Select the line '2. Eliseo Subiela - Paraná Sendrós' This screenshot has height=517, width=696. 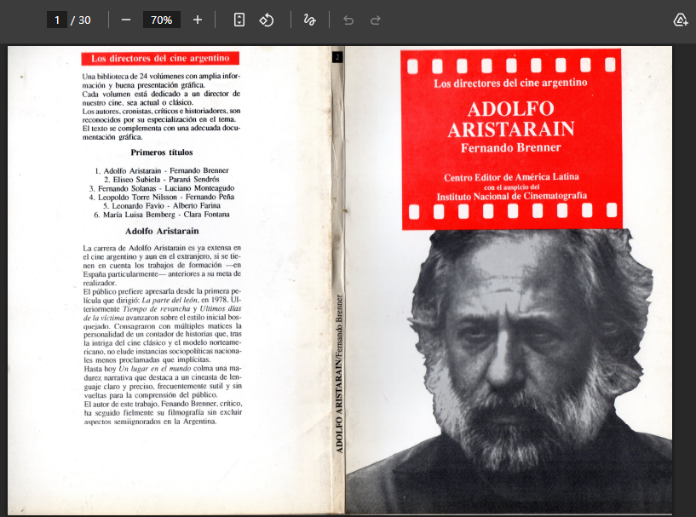pos(162,179)
